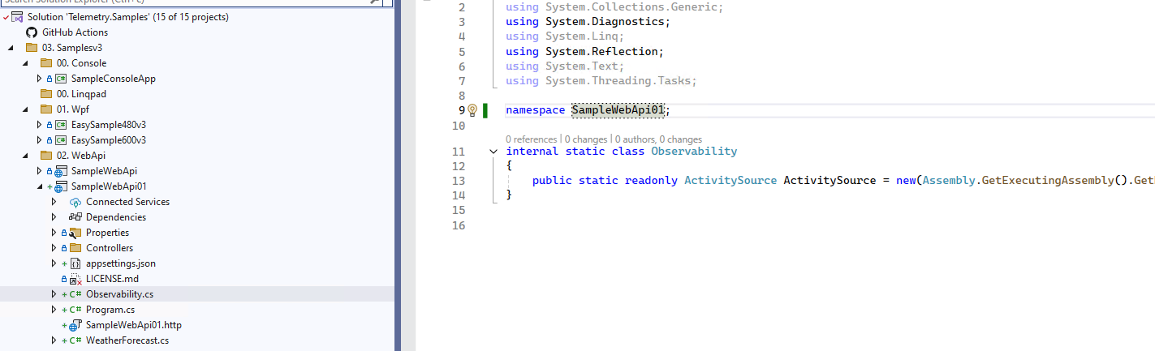Open the '0 references' CodeLens link

[531, 139]
